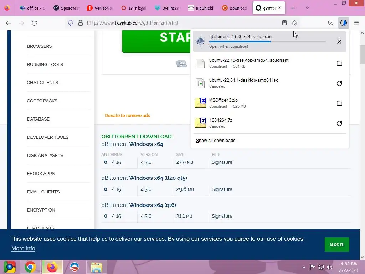365x274 pixels.
Task: Switch to the office tab
Action: click(32, 8)
